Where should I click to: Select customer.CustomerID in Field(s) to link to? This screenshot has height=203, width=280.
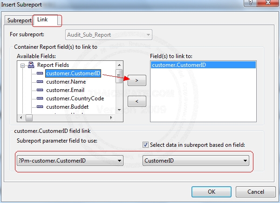[203, 65]
